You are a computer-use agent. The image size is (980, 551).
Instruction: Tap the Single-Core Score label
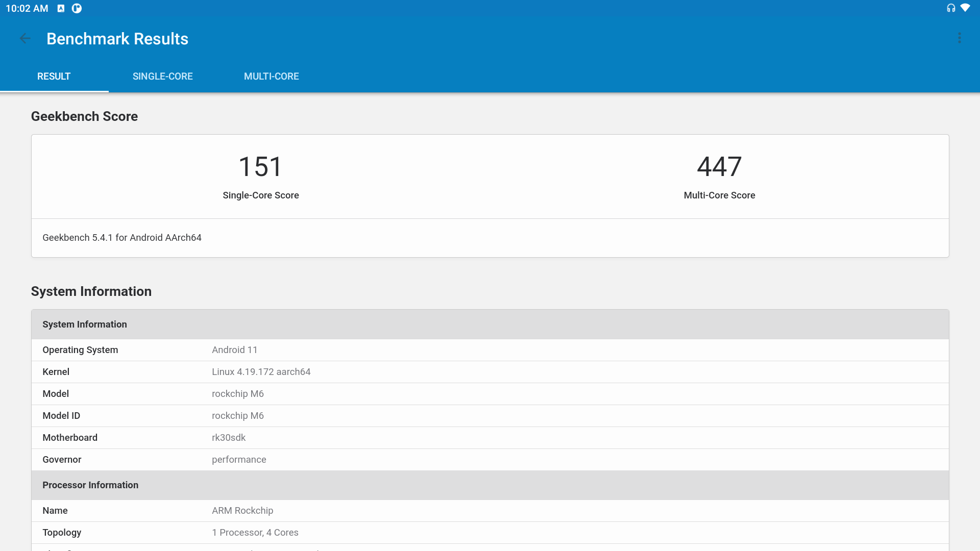click(x=261, y=195)
